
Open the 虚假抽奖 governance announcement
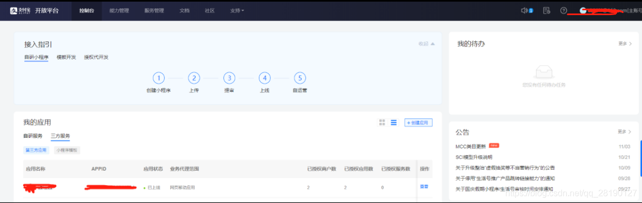505,167
